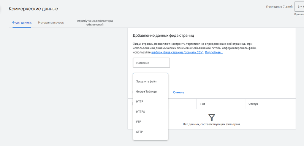
Task: Open the Фиды данных tab
Action: pos(22,23)
